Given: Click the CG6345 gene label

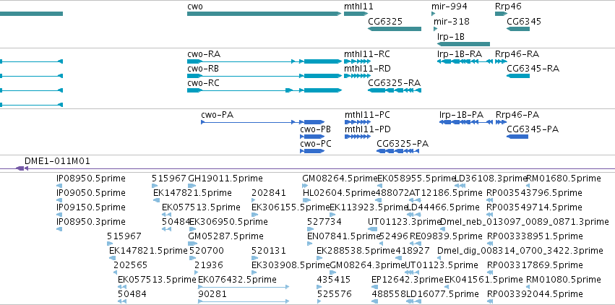Looking at the screenshot, I should (524, 21).
